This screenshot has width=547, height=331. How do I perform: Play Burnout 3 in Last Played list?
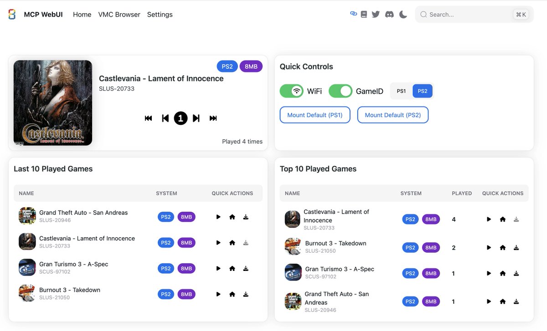(218, 294)
